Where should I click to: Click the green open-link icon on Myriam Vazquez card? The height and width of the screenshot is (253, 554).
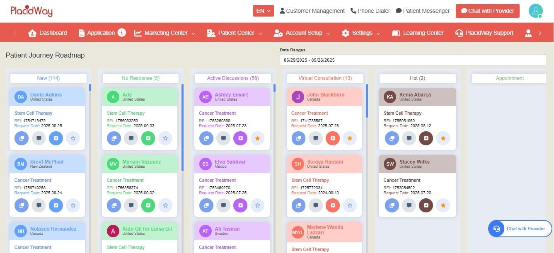[x=148, y=205]
